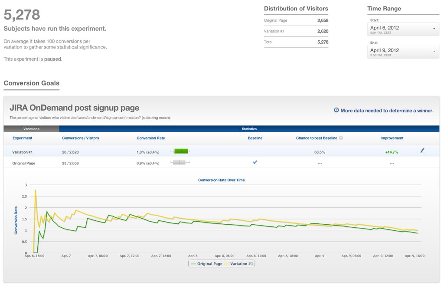Select the Variations header tab
Screen dimensions: 444x288
pyautogui.click(x=31, y=129)
